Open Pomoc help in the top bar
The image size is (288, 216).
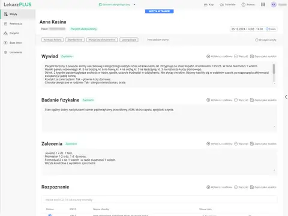[248, 5]
